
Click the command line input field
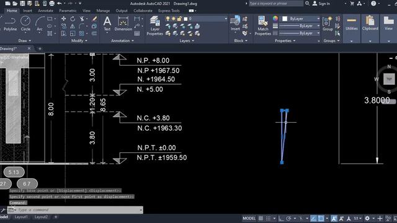[x=79, y=210]
